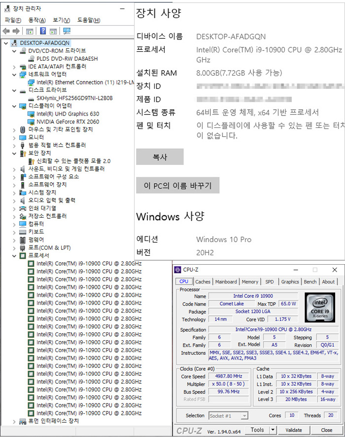Collapse the 디스크 드라이브 node
The image size is (345, 439).
(x=14, y=91)
